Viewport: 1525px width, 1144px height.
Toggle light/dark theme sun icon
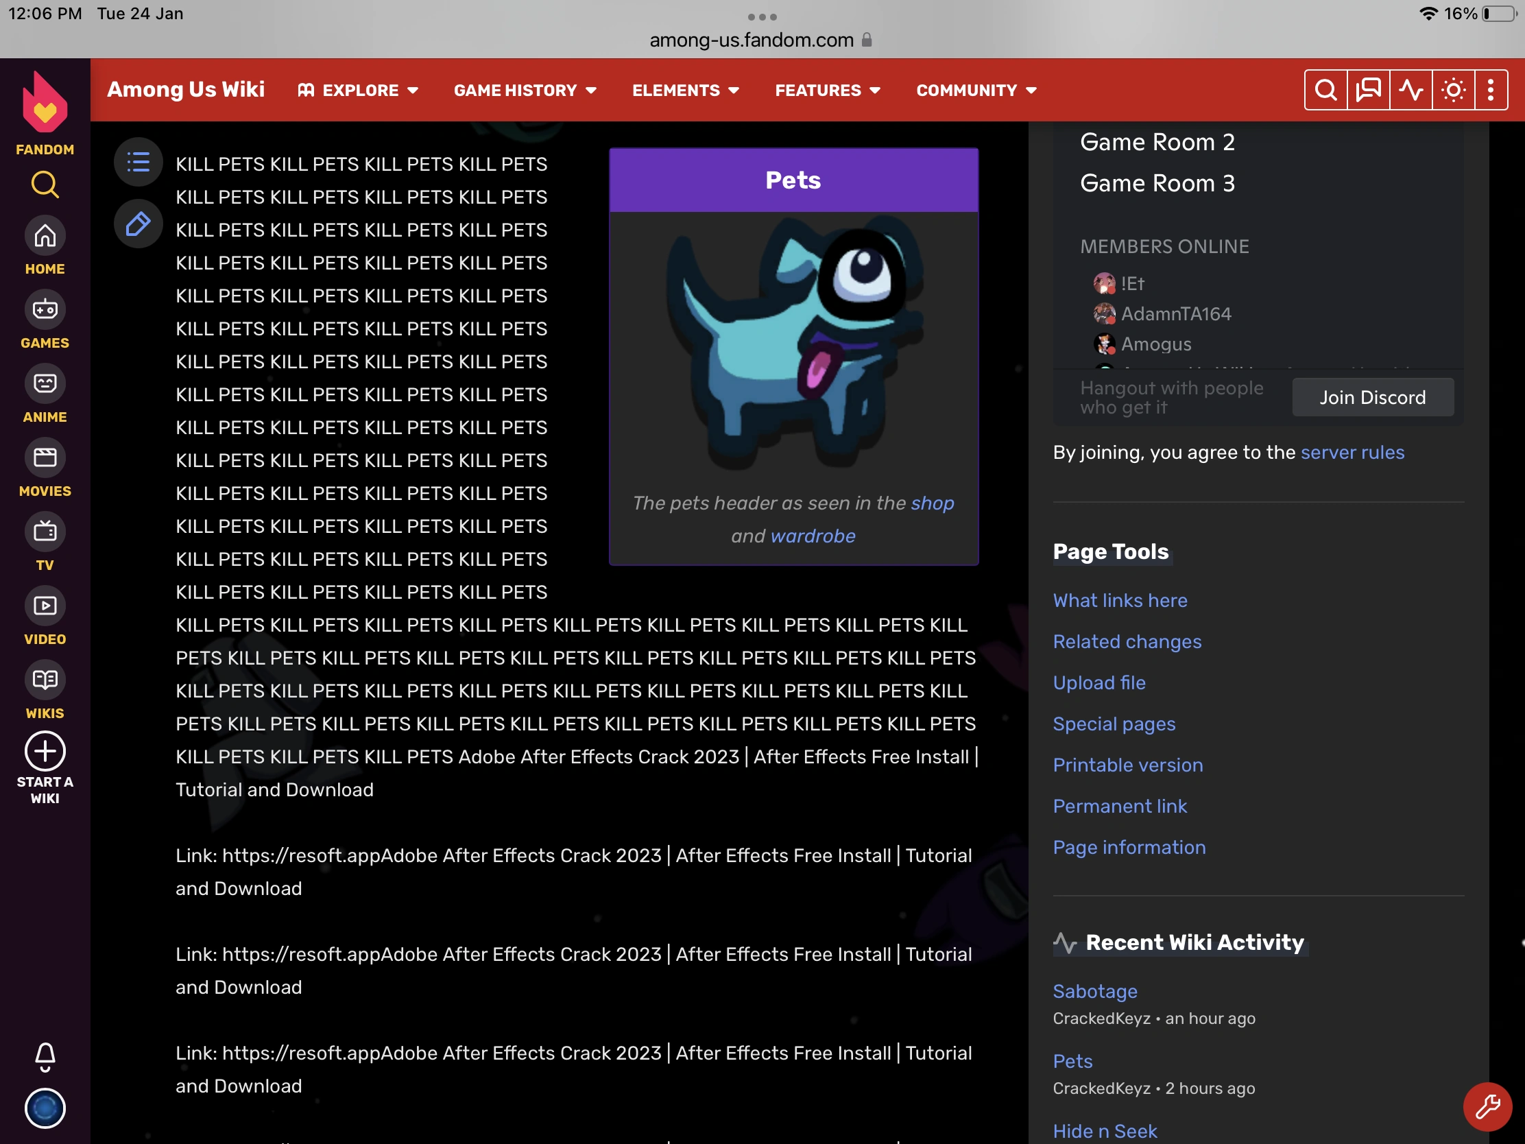[1453, 91]
